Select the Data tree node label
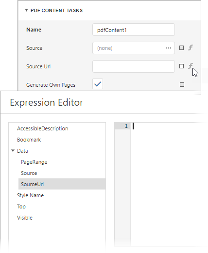Image resolution: width=208 pixels, height=253 pixels. pos(22,151)
